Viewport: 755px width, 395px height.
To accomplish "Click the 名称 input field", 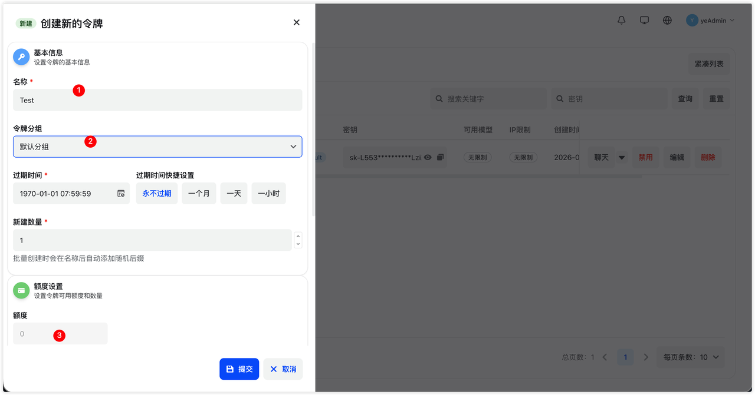I will click(x=157, y=100).
